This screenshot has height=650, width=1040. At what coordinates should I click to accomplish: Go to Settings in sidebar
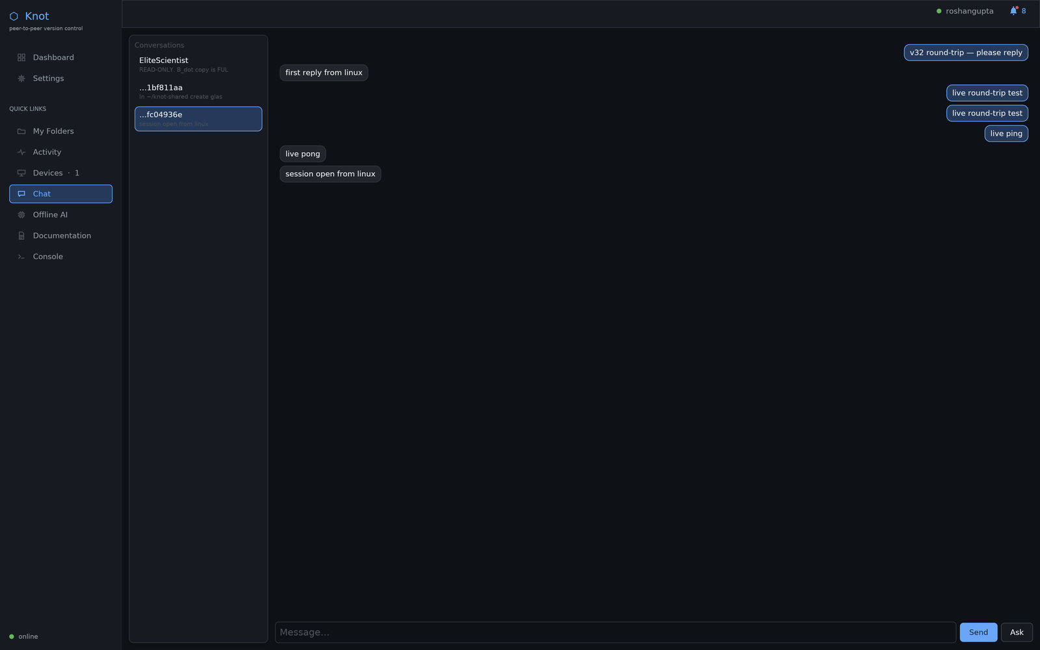(60, 79)
